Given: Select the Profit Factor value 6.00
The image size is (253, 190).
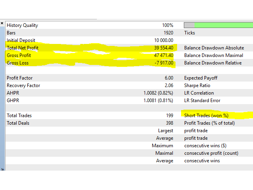Looking at the screenshot, I should tap(168, 78).
